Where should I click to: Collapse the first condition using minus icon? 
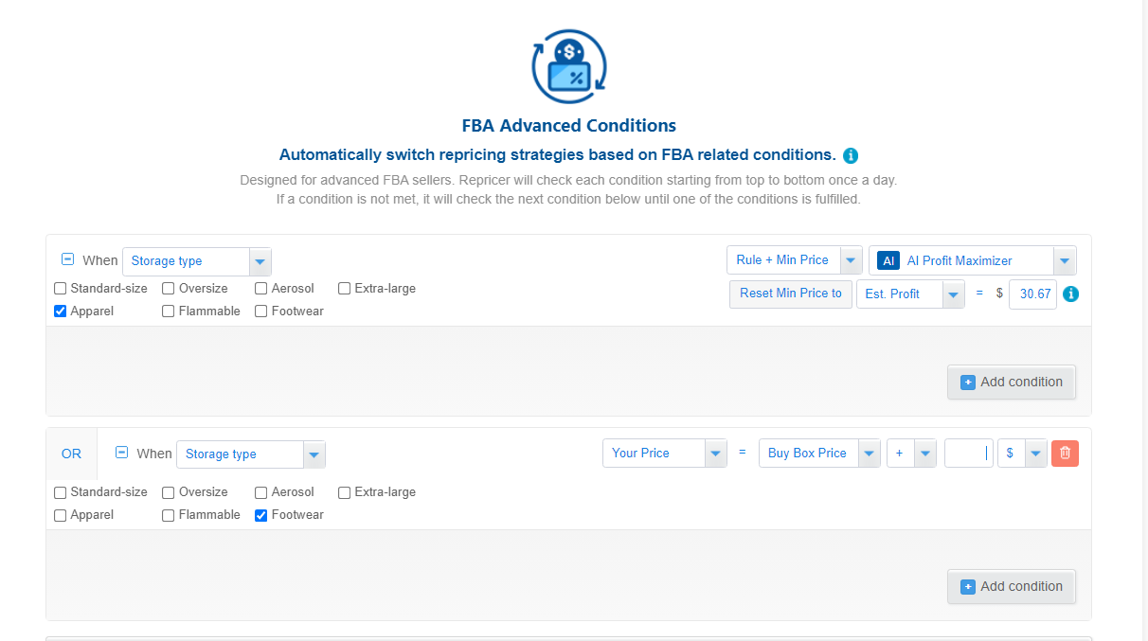click(x=67, y=259)
